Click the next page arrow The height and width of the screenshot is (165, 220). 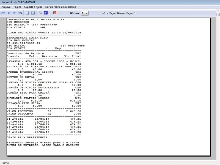14,13
